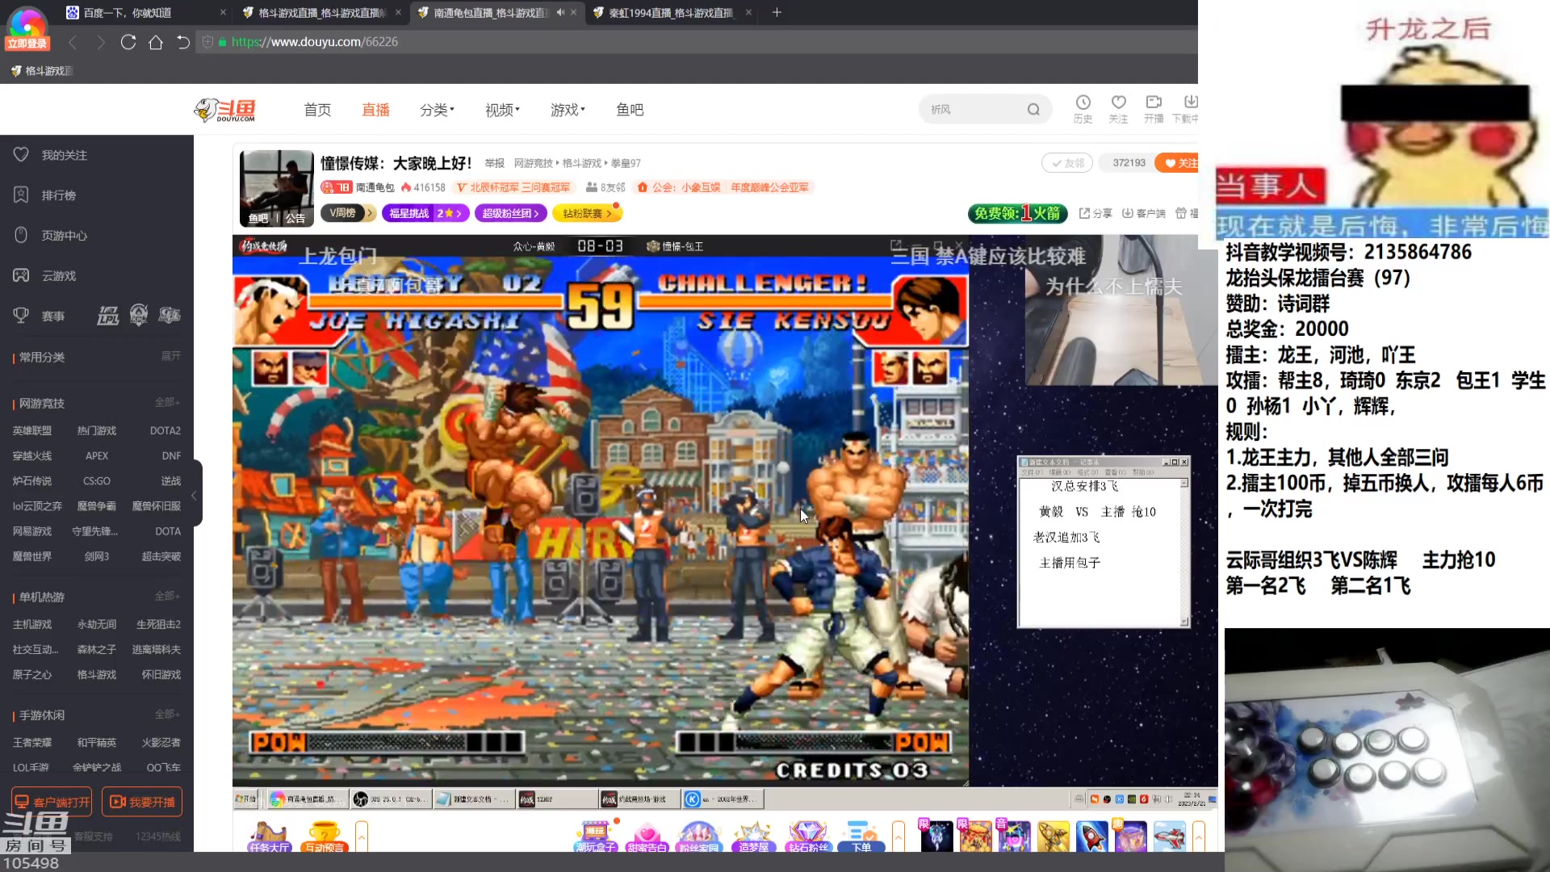Screen dimensions: 1550x872
Task: Switch to the 秦虹1994直播 tab
Action: point(672,13)
